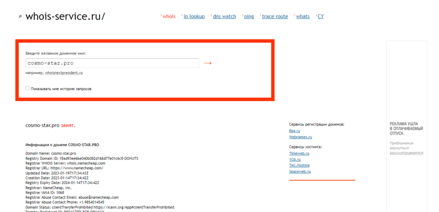Enable the show request history checkbox
439x212 pixels.
(28, 88)
